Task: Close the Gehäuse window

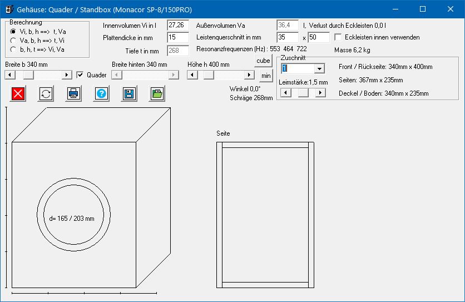Action: [x=450, y=9]
